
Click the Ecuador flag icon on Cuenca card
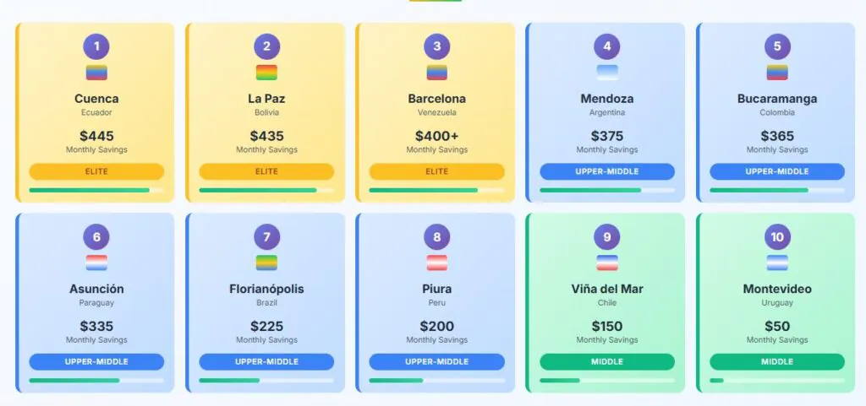pos(96,73)
